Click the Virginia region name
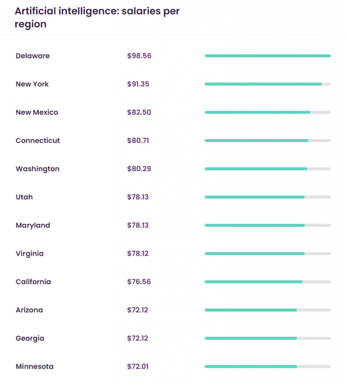This screenshot has width=346, height=385. tap(29, 254)
